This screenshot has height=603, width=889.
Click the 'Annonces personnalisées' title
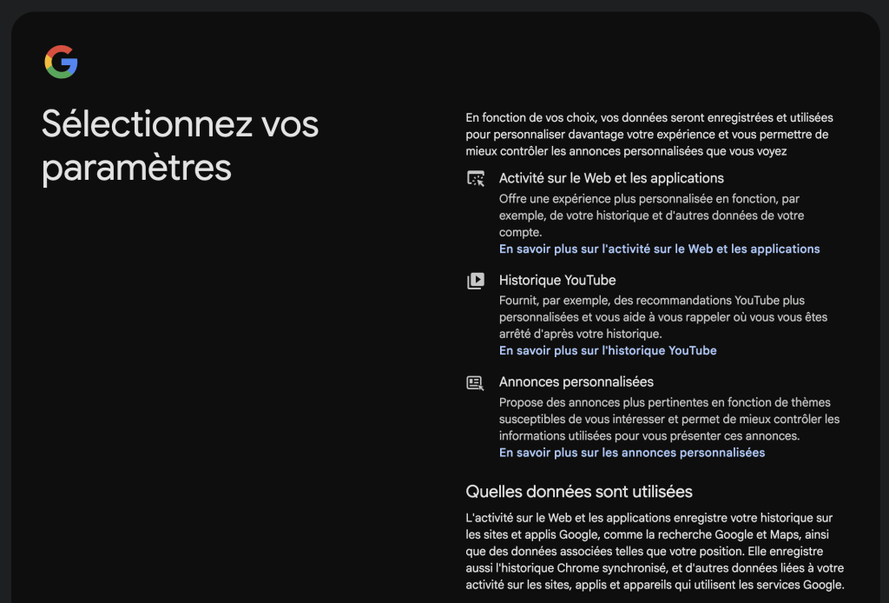(576, 381)
